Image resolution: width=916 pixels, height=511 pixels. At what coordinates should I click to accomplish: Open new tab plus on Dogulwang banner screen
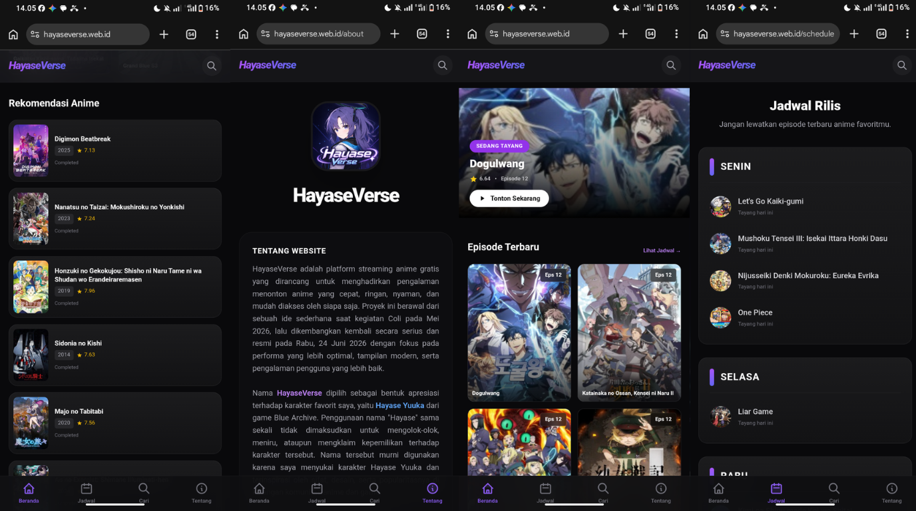coord(623,34)
